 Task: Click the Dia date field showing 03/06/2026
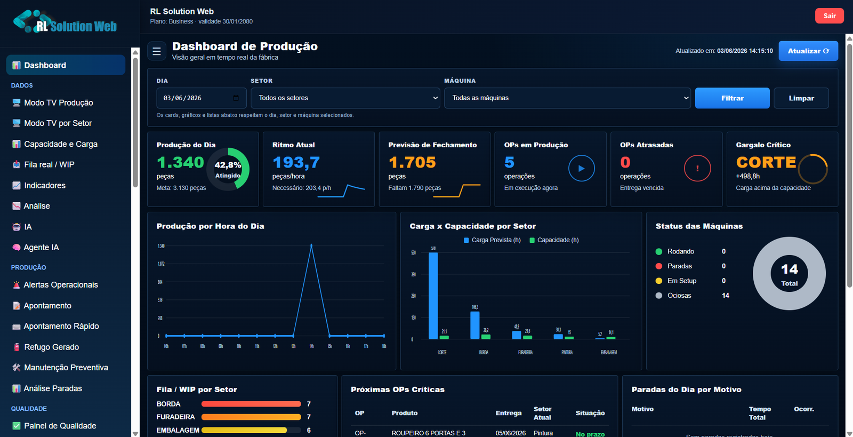point(202,98)
